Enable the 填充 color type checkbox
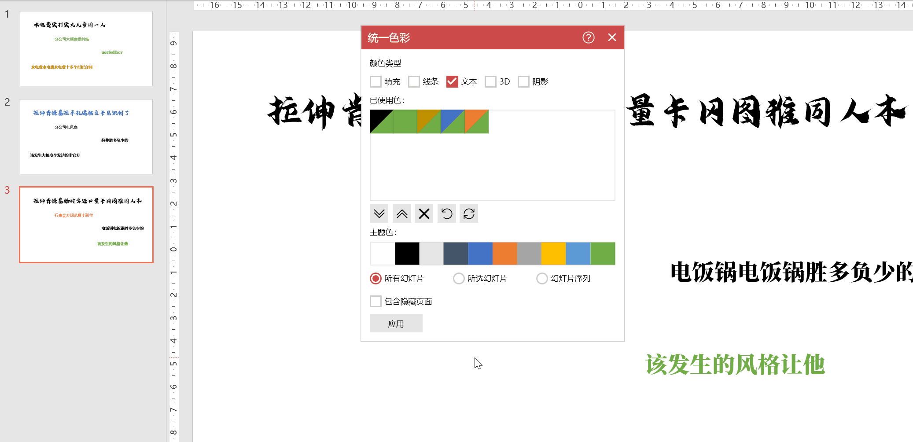The width and height of the screenshot is (913, 442). pyautogui.click(x=376, y=82)
